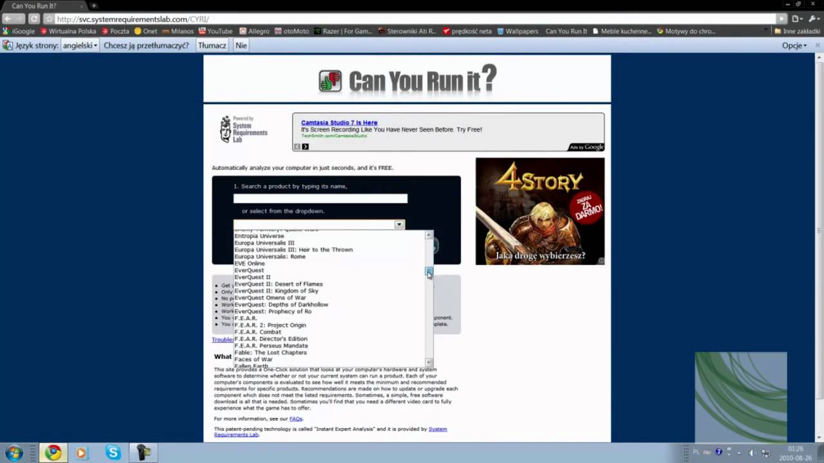Toggle the product dropdown arrow
This screenshot has height=463, width=824.
pos(399,224)
